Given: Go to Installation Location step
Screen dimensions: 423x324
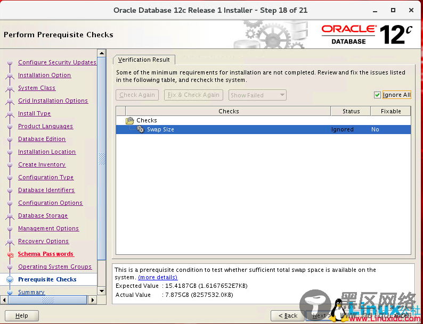Looking at the screenshot, I should click(x=47, y=152).
